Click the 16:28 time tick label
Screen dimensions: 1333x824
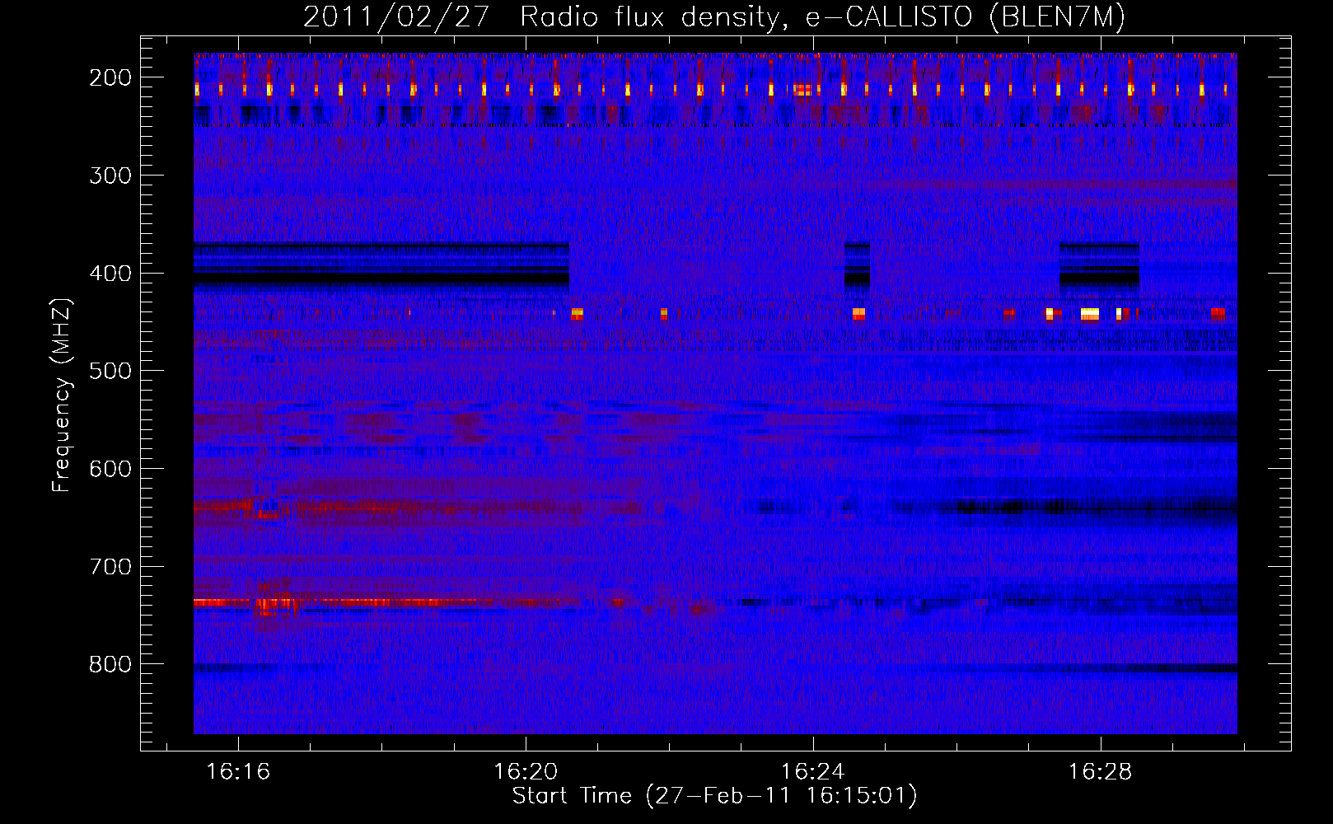pos(1101,772)
